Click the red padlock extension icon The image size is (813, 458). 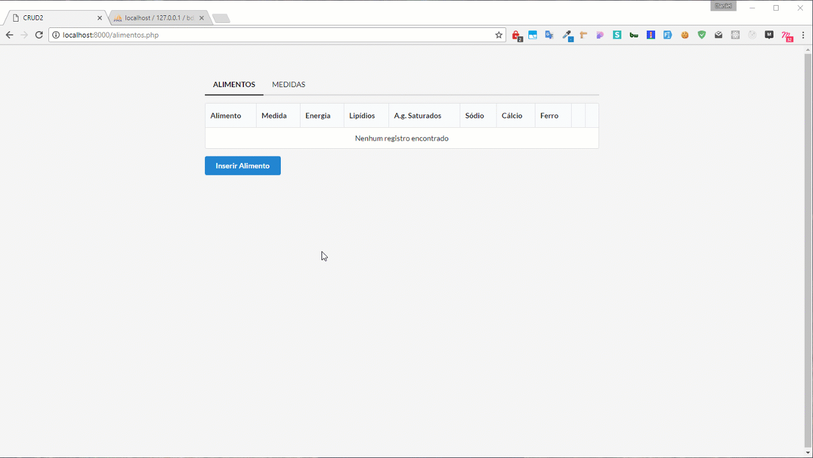pyautogui.click(x=516, y=36)
